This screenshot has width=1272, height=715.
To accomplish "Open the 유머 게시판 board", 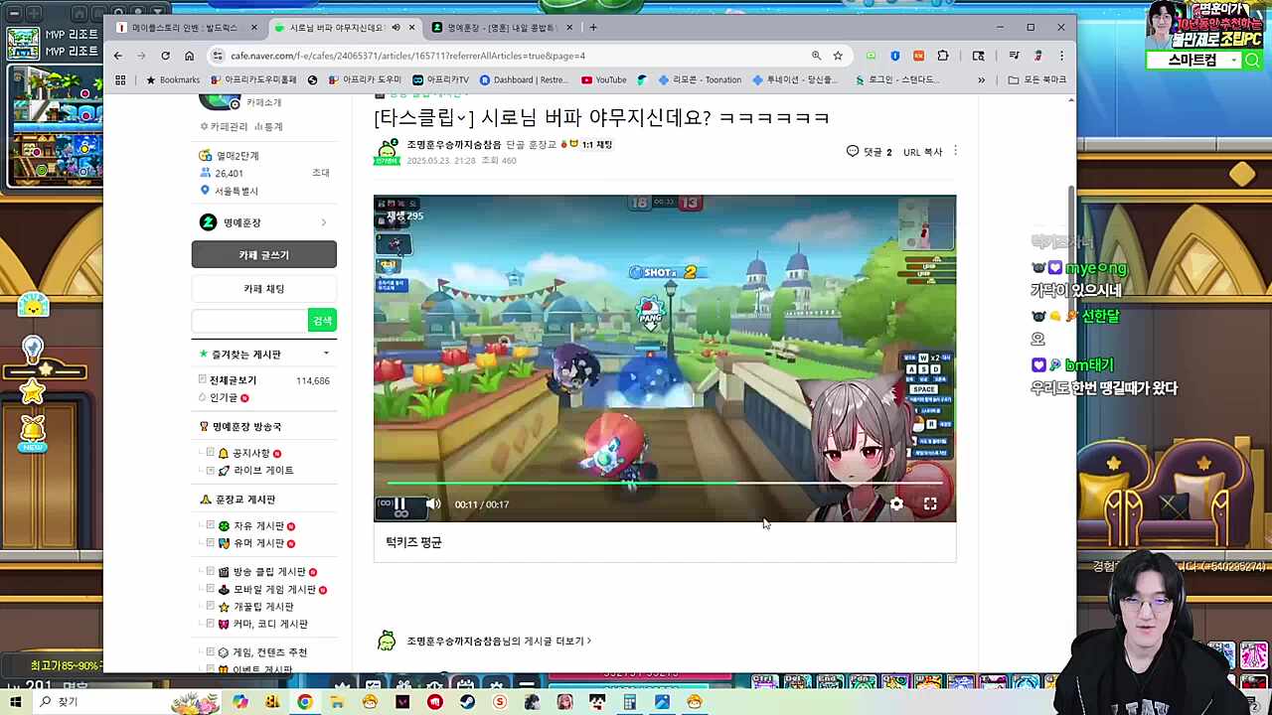I will pos(258,543).
